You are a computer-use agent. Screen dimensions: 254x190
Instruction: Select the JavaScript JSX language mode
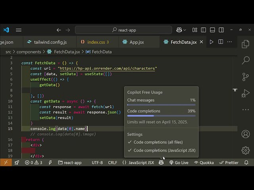coord(138,163)
